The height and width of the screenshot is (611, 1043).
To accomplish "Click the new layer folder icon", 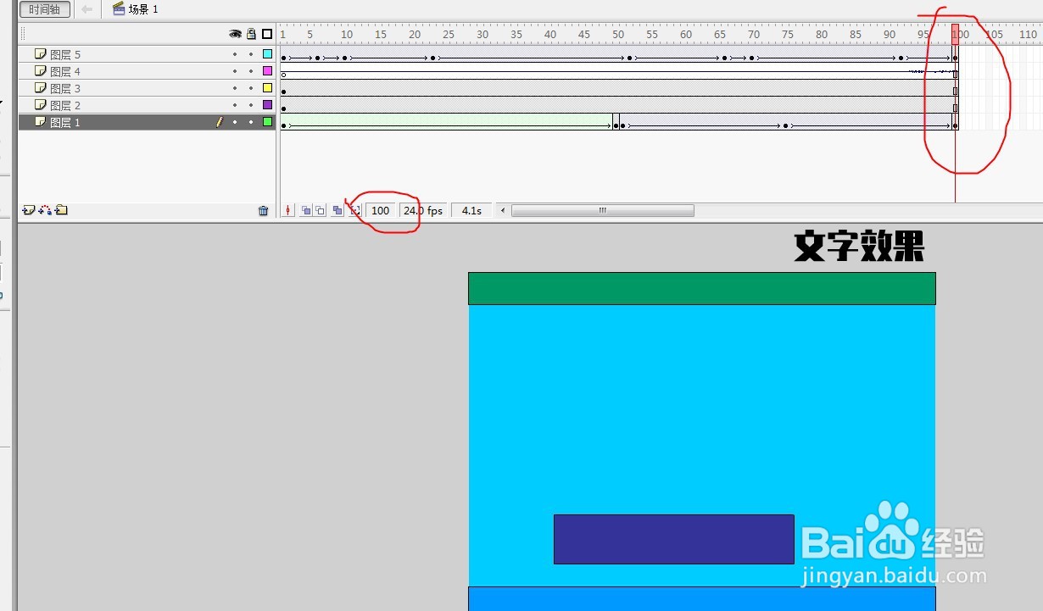I will 61,210.
